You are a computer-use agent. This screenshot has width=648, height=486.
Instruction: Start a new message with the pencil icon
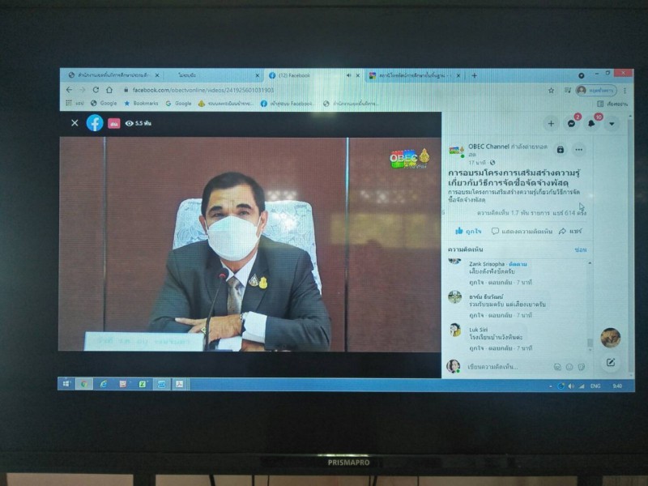611,362
